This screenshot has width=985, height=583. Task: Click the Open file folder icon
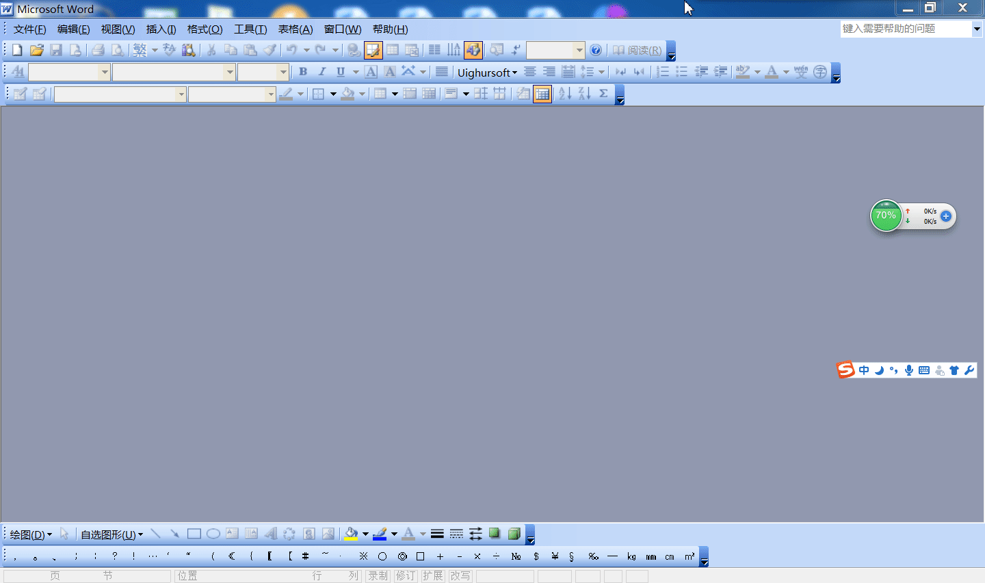pyautogui.click(x=37, y=50)
